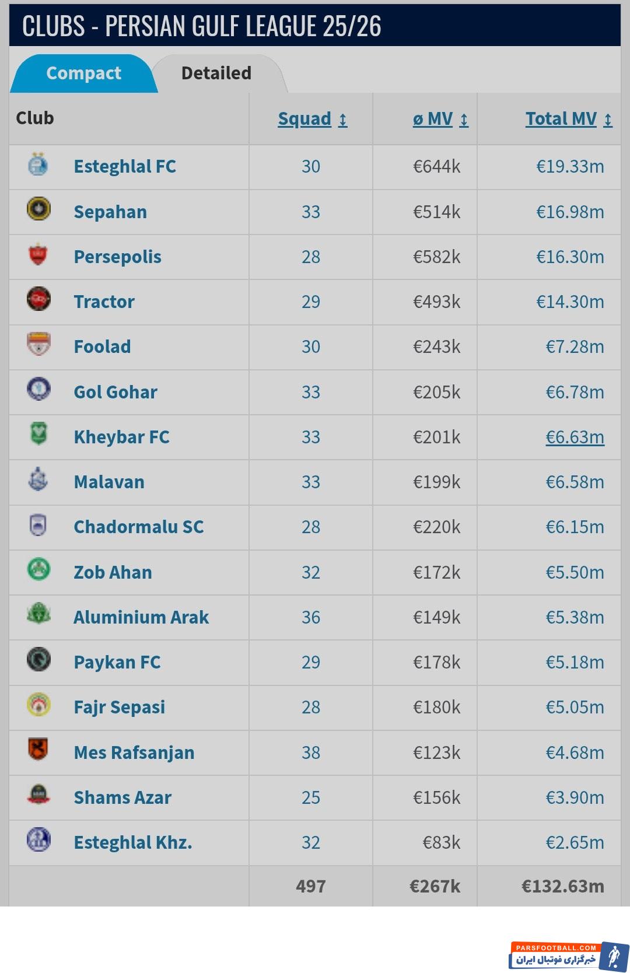The height and width of the screenshot is (973, 630).
Task: Open the Esteghlal Khz. club link
Action: [x=133, y=842]
